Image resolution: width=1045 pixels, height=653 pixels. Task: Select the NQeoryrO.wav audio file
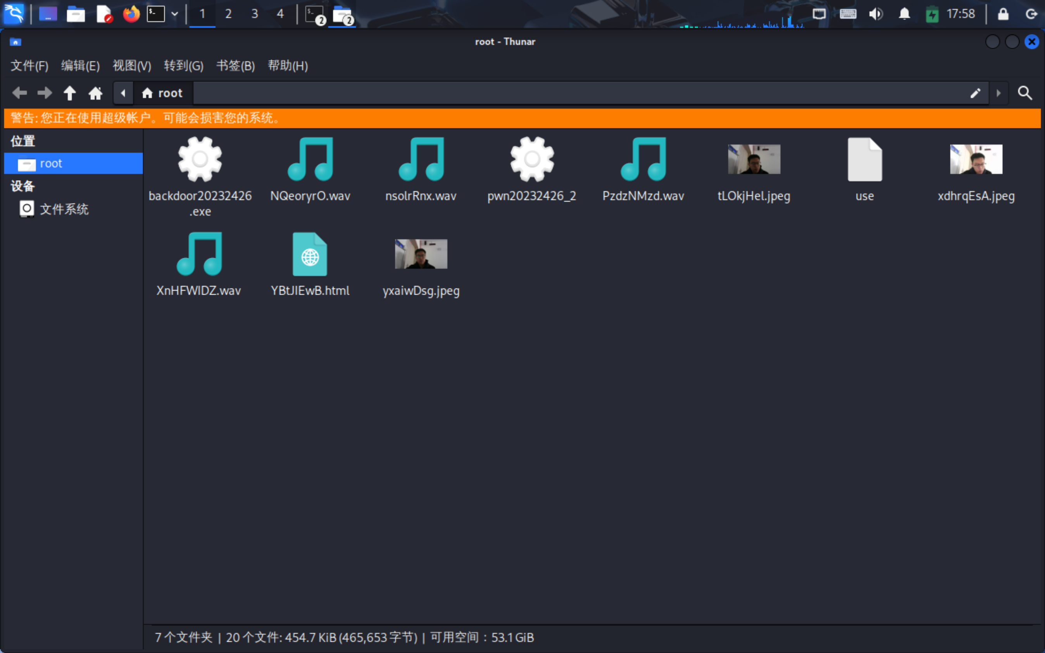310,160
